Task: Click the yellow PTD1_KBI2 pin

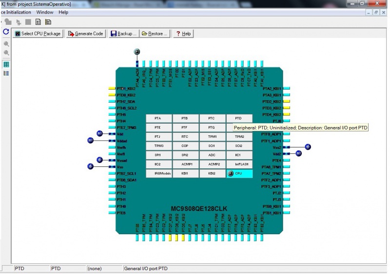Action: (x=111, y=89)
